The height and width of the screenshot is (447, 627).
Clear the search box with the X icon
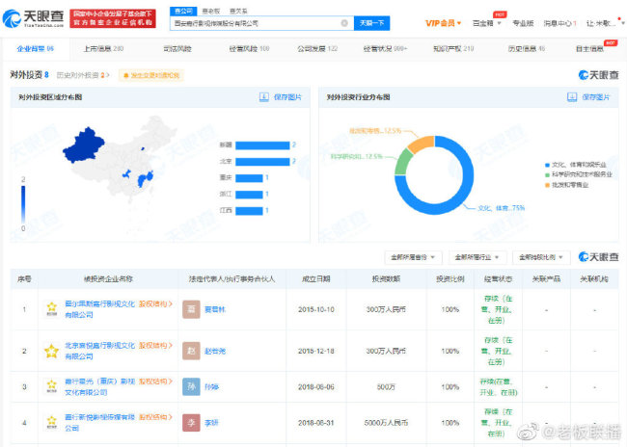[x=344, y=23]
